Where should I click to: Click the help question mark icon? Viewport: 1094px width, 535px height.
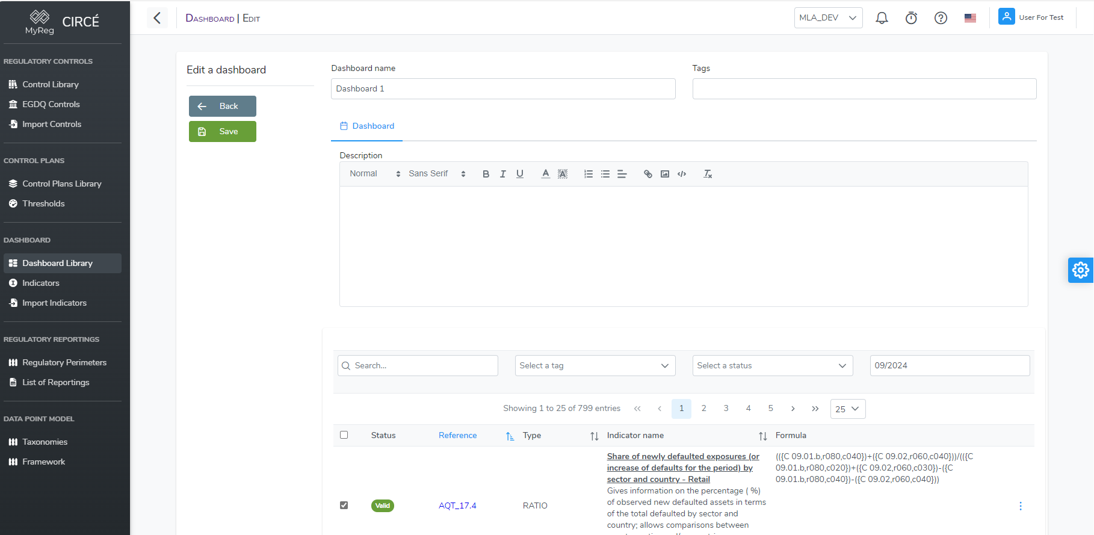(941, 18)
